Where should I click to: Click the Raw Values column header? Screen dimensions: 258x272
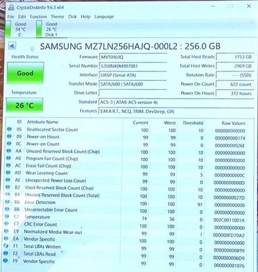pos(233,123)
